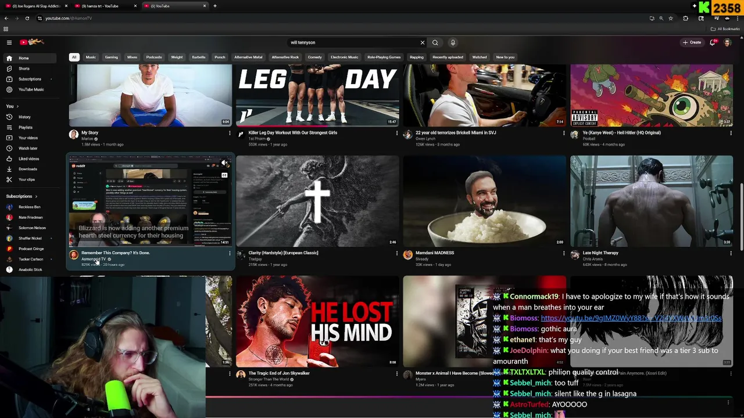
Task: Open the Leg Day video thumbnail
Action: (317, 95)
